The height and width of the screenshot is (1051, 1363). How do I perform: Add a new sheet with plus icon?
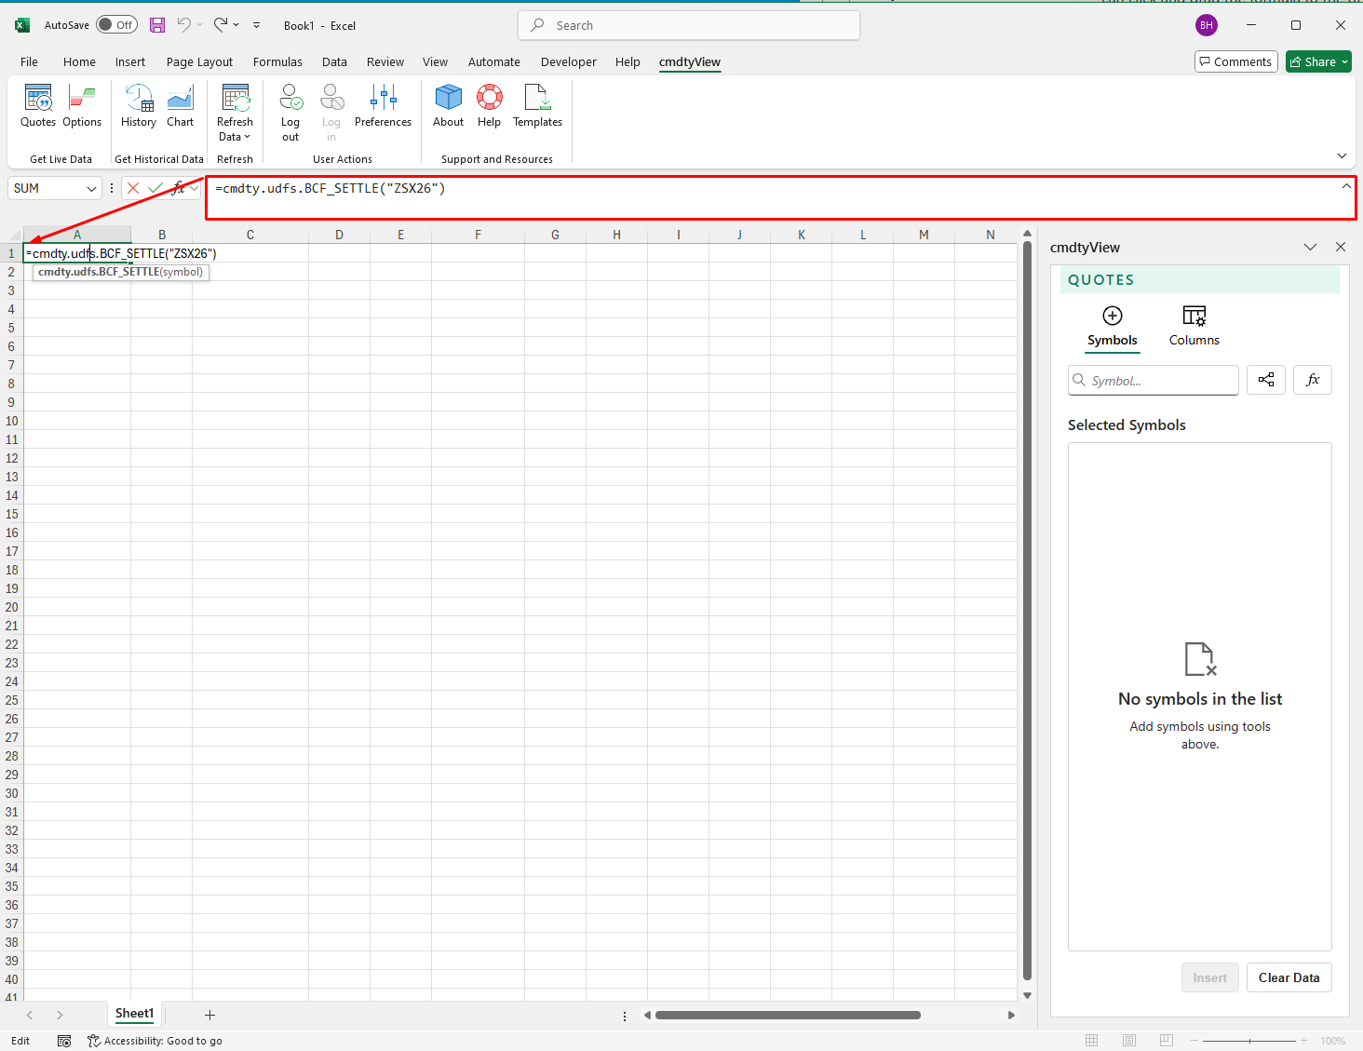tap(209, 1015)
